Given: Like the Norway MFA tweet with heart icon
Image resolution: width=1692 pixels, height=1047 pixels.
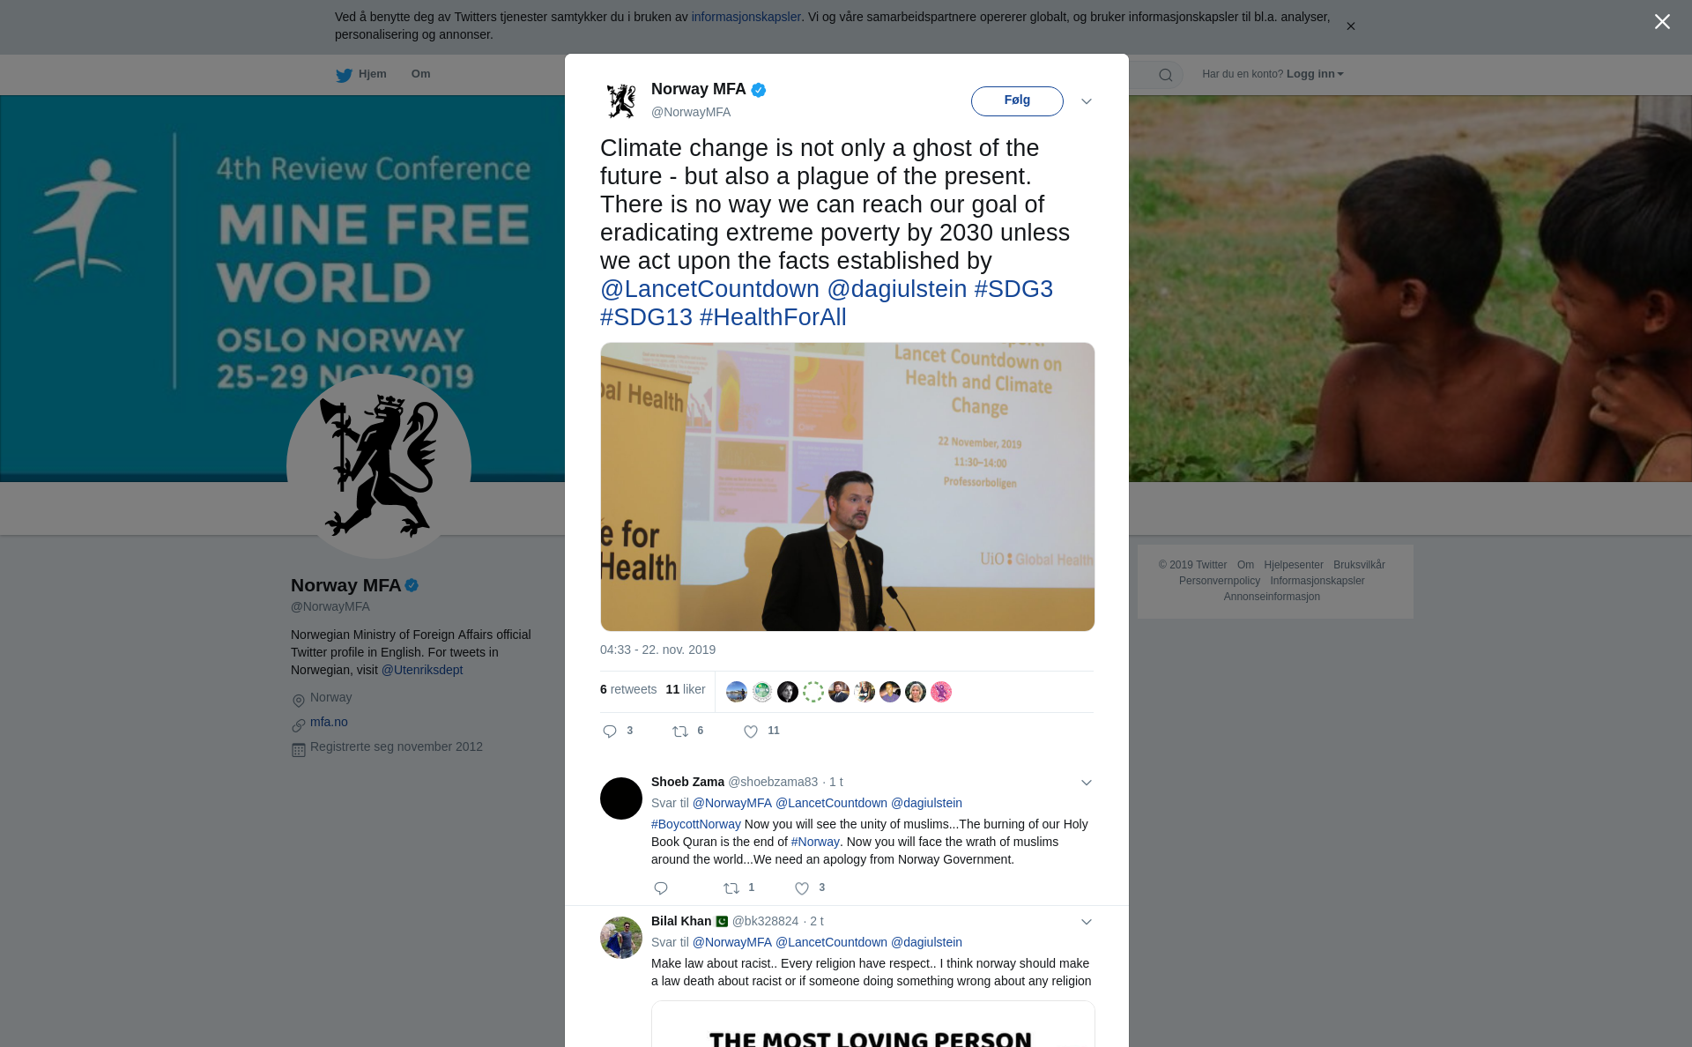Looking at the screenshot, I should point(751,731).
